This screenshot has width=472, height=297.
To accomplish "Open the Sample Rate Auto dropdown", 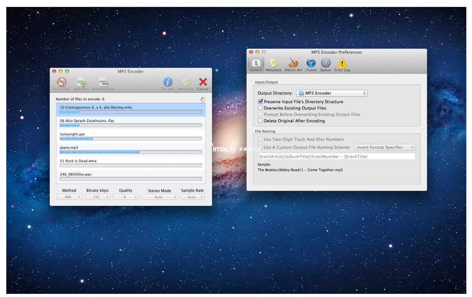I will (193, 197).
